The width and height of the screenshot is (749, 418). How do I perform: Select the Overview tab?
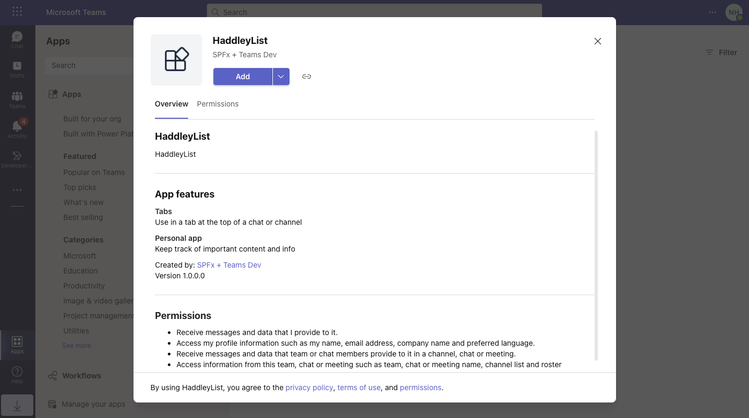(172, 104)
